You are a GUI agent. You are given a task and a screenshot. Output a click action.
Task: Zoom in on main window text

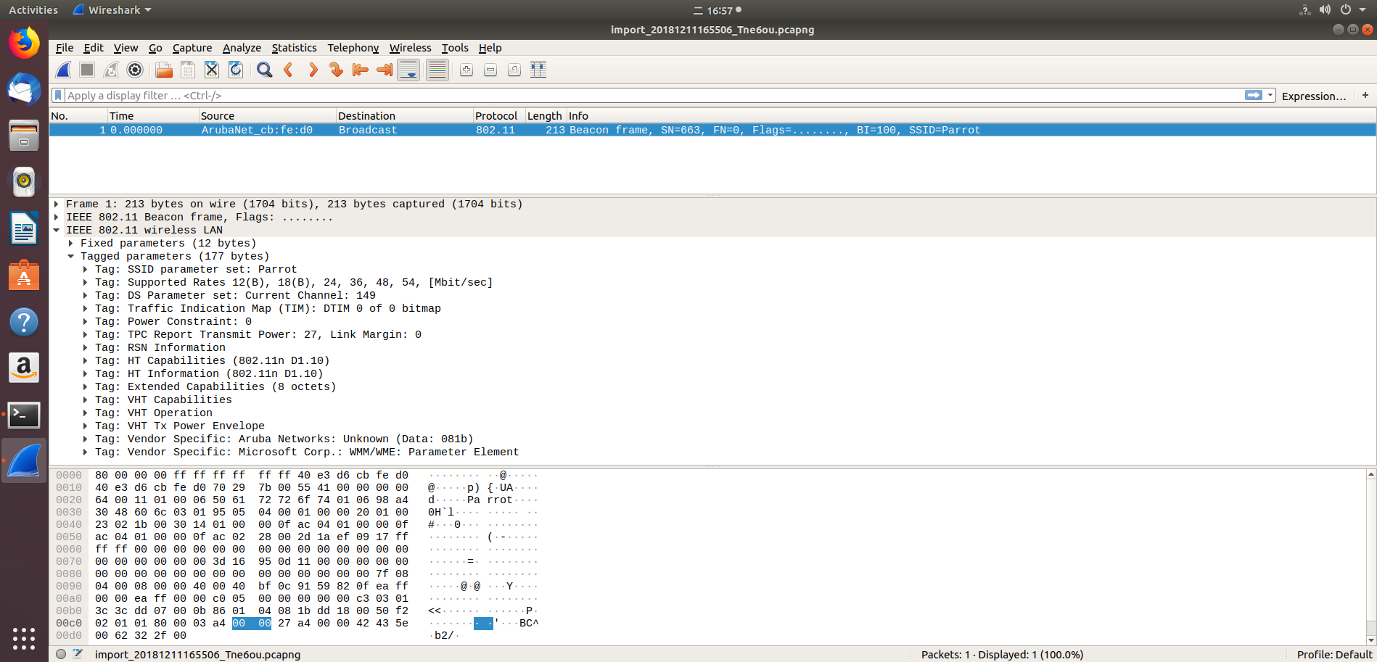(x=466, y=70)
